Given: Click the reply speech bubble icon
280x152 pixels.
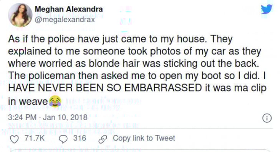Looking at the screenshot, I should (x=63, y=139).
